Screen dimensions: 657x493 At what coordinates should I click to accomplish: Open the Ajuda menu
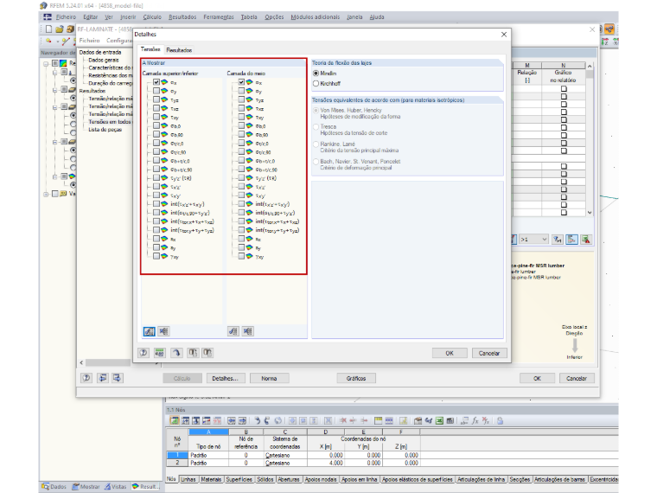point(377,17)
